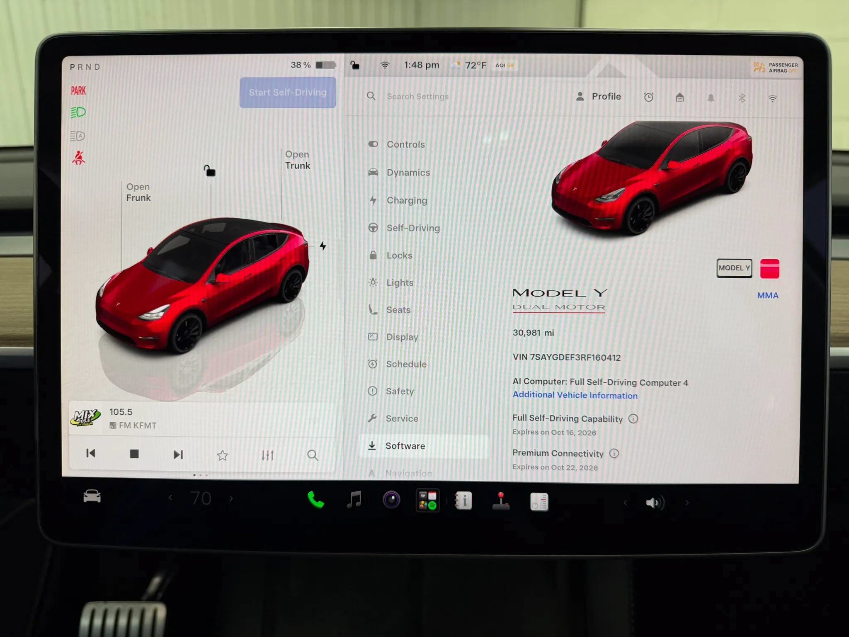The height and width of the screenshot is (637, 849).
Task: Tap the unlock padlock above the car
Action: [x=209, y=170]
